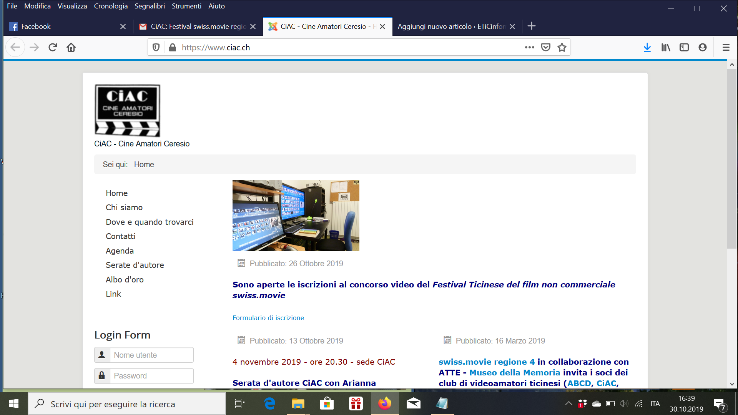The image size is (738, 415).
Task: Open tracking protection shield icon
Action: coord(156,47)
